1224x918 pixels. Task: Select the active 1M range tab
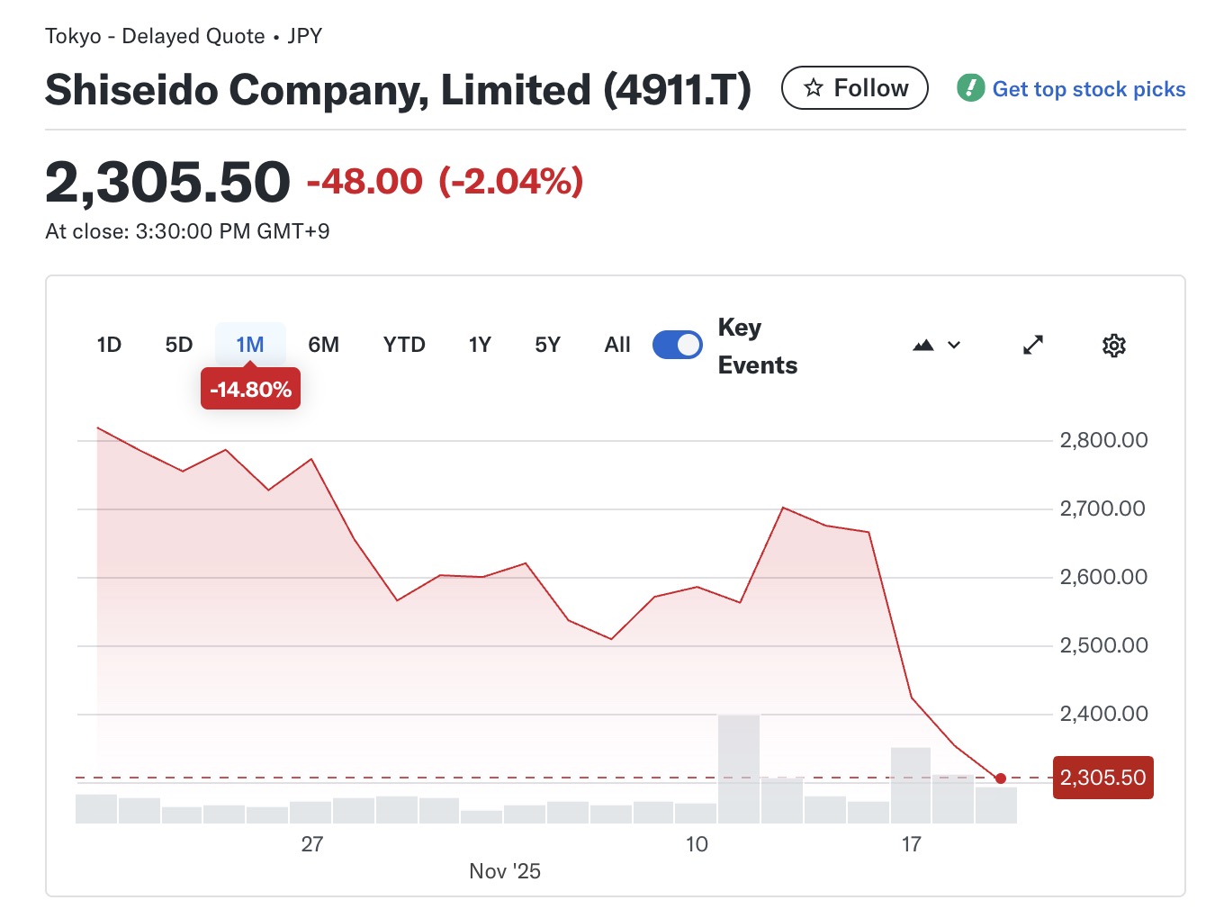[250, 345]
